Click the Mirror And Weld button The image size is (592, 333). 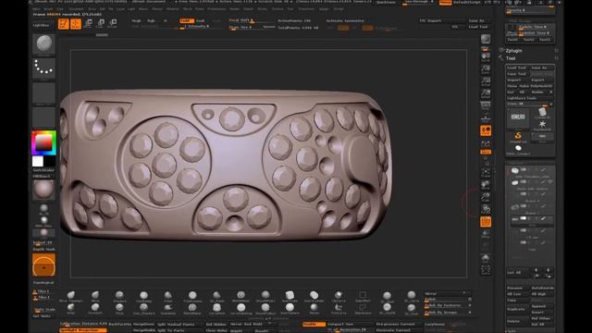click(x=246, y=324)
